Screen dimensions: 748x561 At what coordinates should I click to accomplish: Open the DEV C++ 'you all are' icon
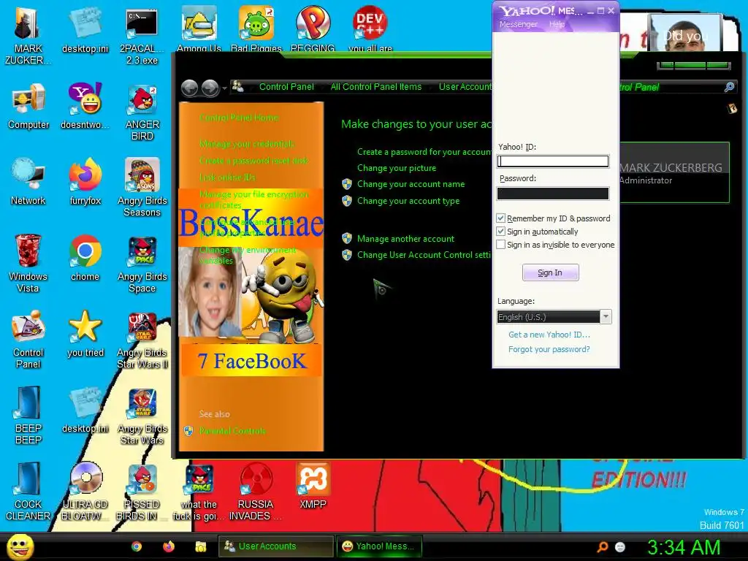370,28
